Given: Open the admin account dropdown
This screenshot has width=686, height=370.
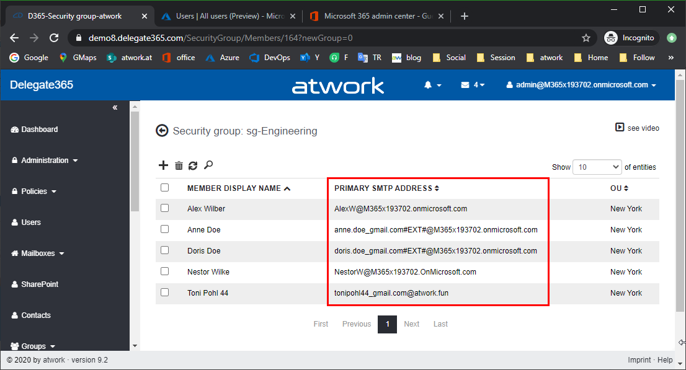Looking at the screenshot, I should (x=581, y=85).
